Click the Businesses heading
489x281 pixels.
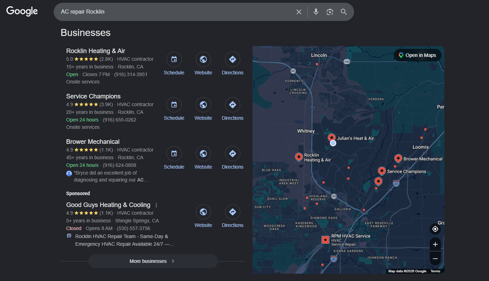tap(85, 33)
